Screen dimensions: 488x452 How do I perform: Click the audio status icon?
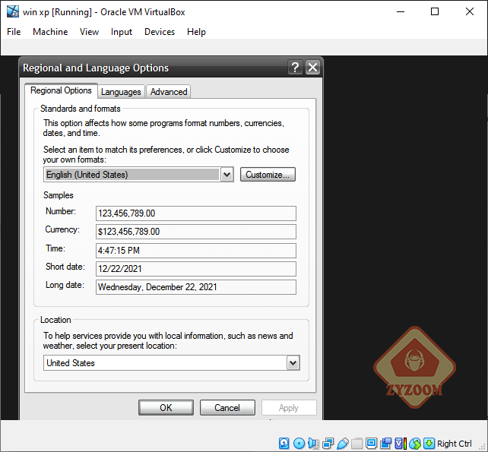(x=314, y=444)
